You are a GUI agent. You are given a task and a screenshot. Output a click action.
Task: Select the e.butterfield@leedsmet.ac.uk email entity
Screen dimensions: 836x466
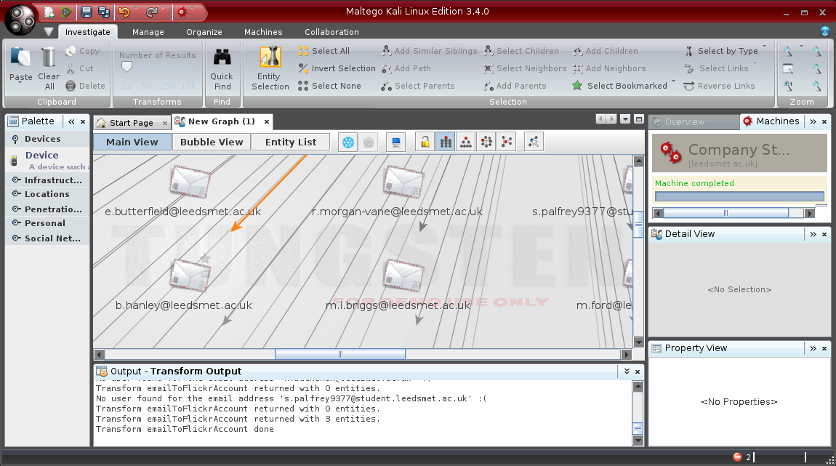[x=190, y=181]
